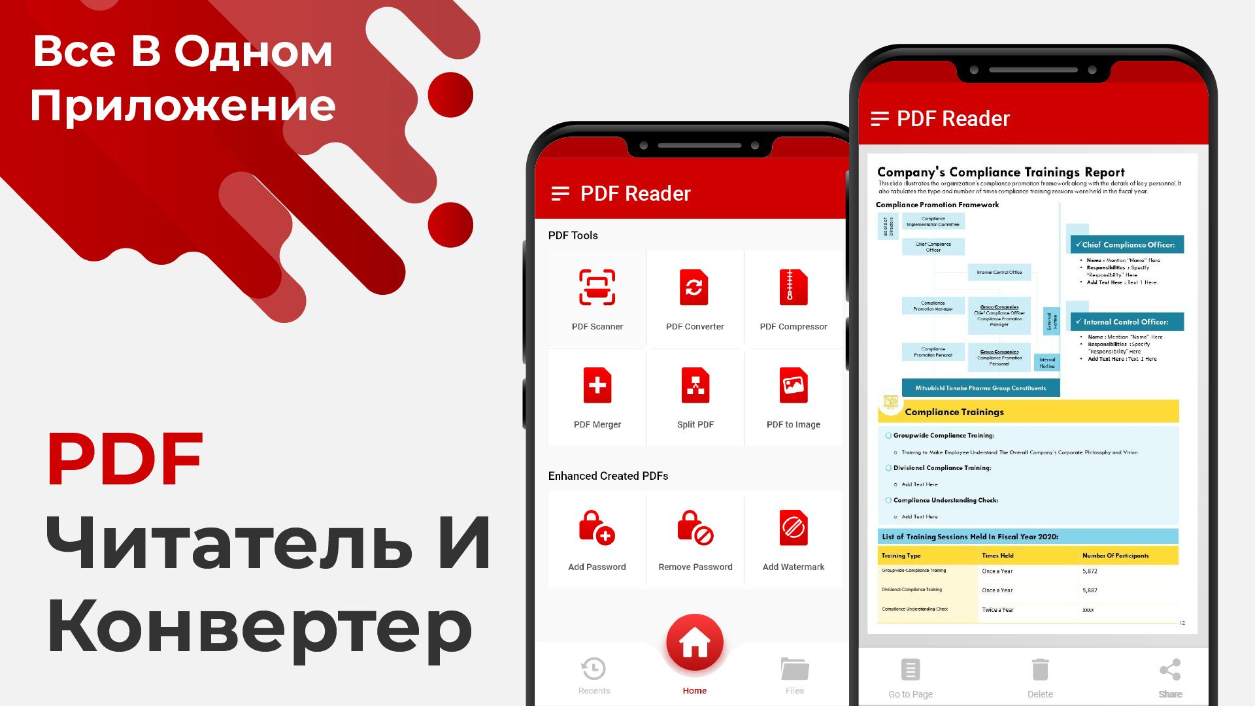Open PDF Scanner tool

click(x=597, y=299)
